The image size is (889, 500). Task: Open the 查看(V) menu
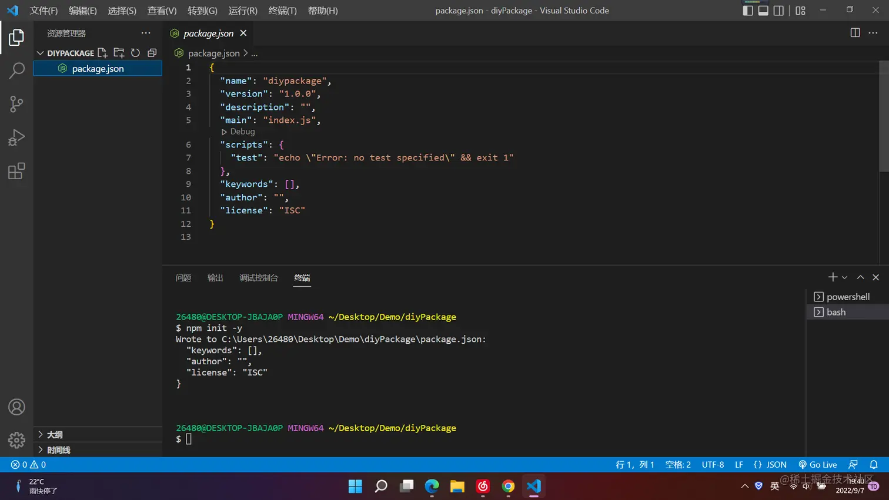point(162,11)
